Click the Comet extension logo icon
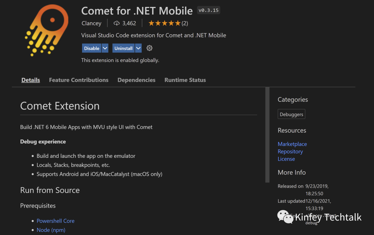 [47, 30]
